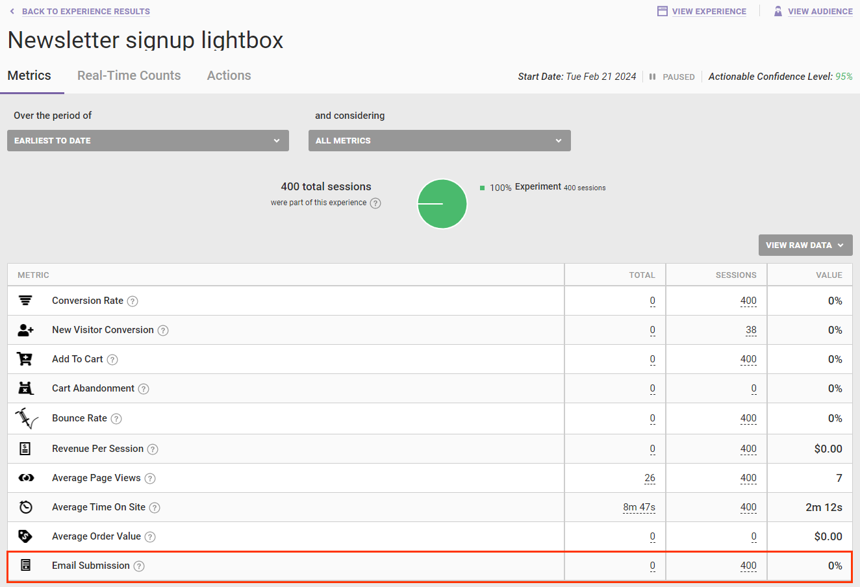Click the Average Order Value tag icon
This screenshot has width=860, height=587.
tap(25, 536)
